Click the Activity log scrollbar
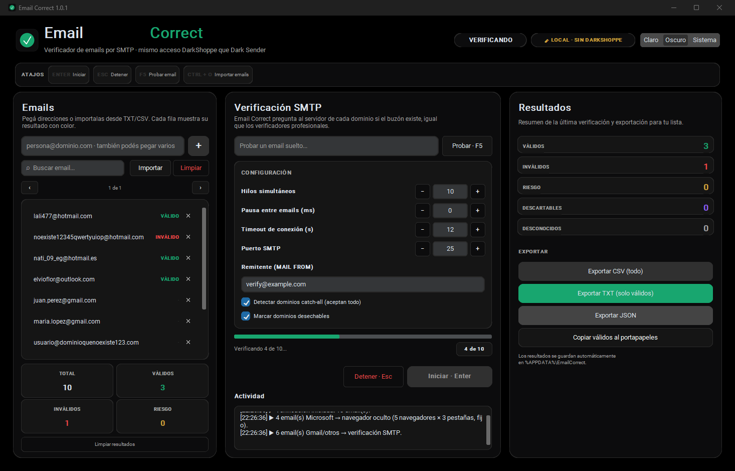The image size is (735, 471). (x=488, y=430)
